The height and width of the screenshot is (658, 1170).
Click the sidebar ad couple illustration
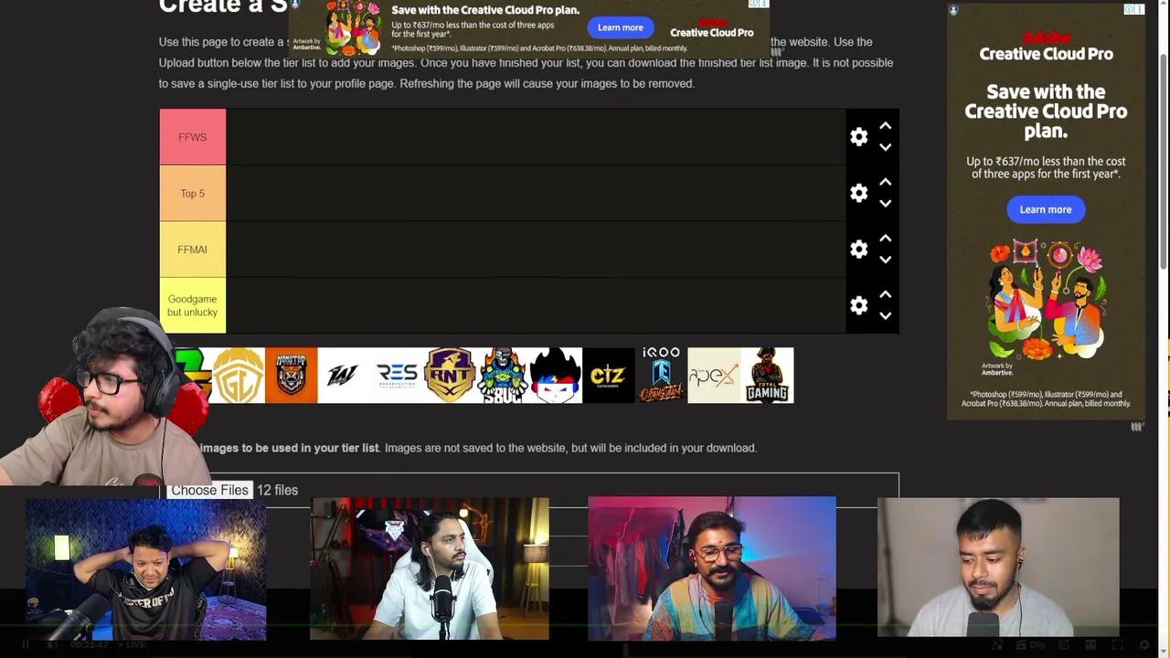tap(1046, 300)
